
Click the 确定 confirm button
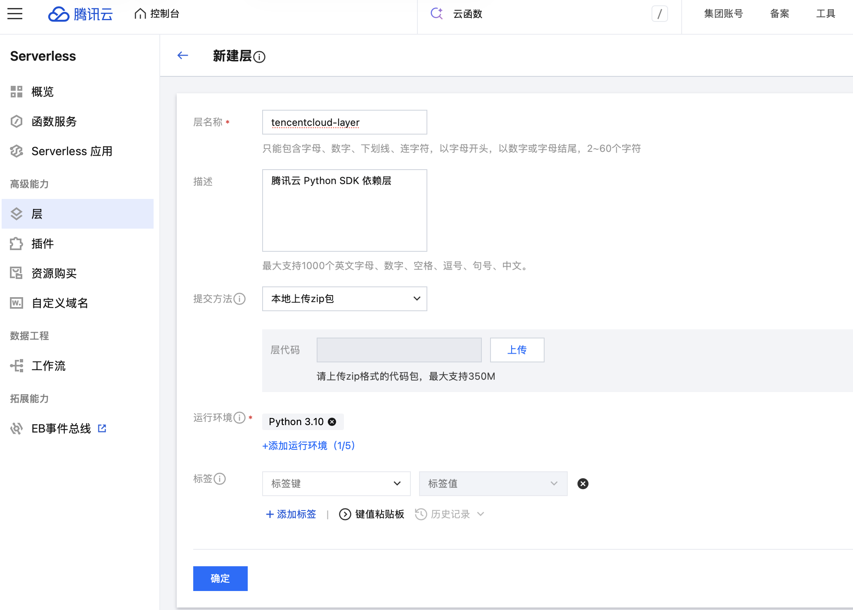(220, 579)
